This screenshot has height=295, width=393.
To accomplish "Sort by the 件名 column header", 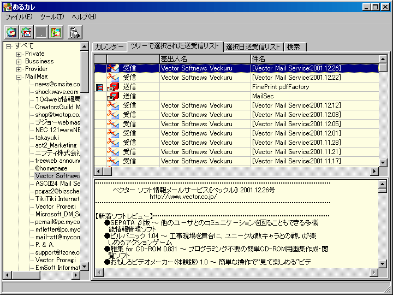I will 315,59.
